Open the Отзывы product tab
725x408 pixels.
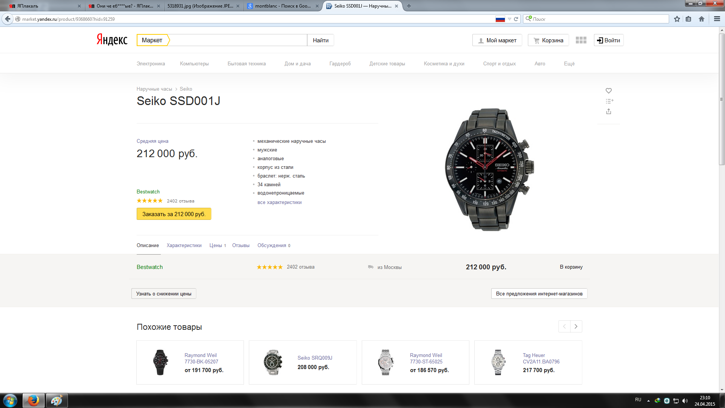point(241,246)
